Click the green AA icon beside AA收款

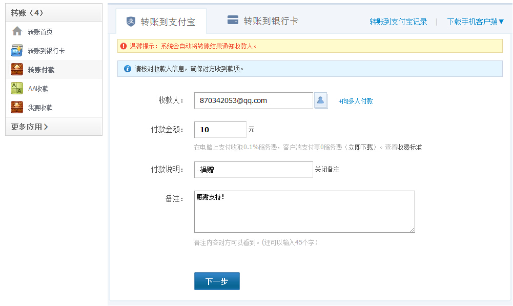click(x=17, y=88)
